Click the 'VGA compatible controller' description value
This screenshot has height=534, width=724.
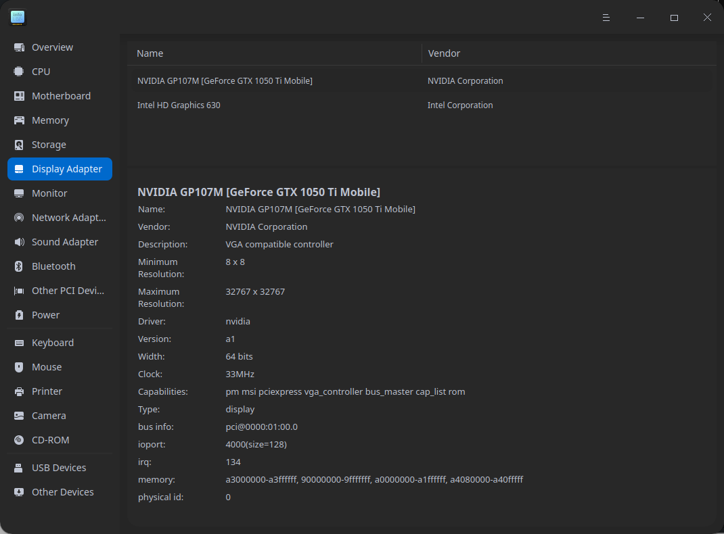(x=279, y=245)
